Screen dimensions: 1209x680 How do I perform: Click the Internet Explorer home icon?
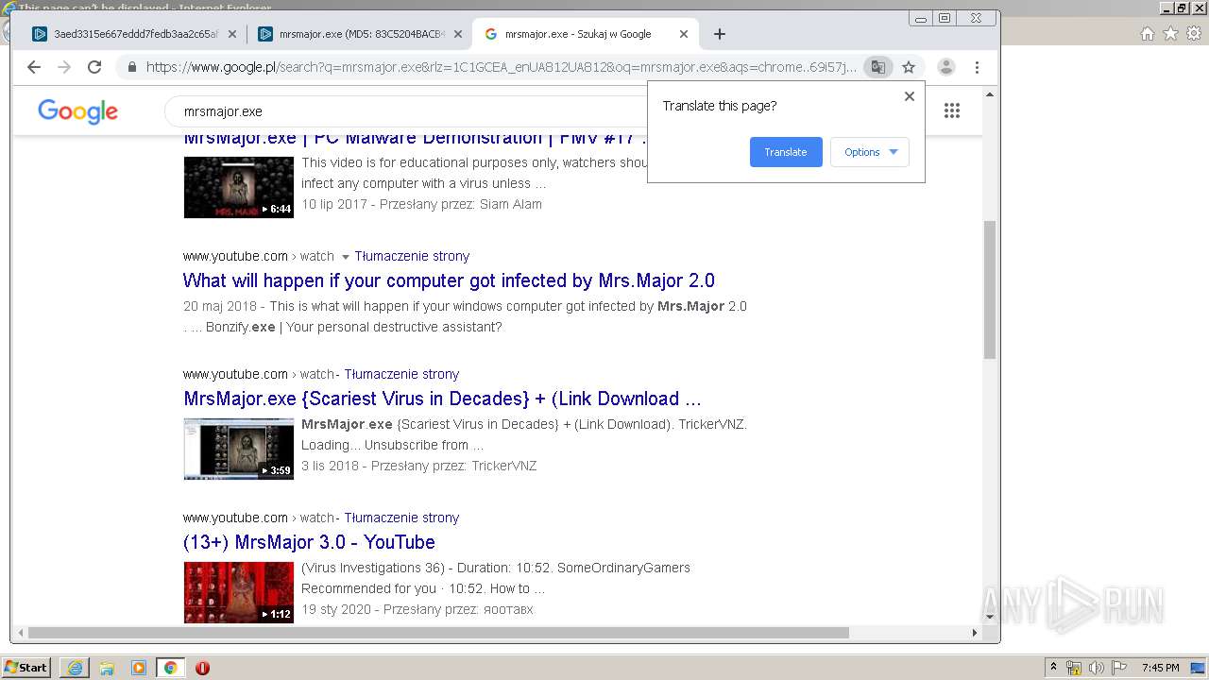(x=1148, y=34)
